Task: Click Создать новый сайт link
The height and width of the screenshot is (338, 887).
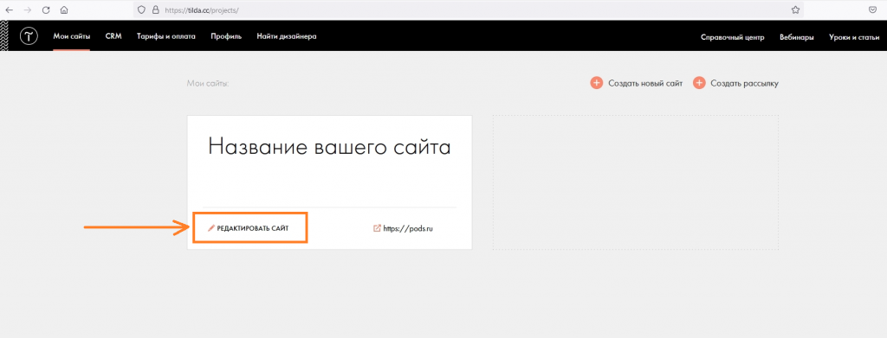Action: (x=645, y=84)
